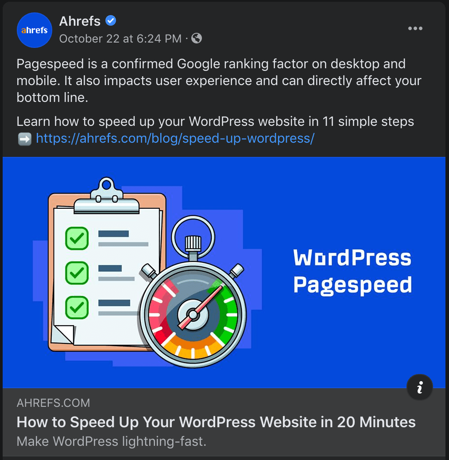Click the Learn how to speed up sentence

click(x=215, y=121)
